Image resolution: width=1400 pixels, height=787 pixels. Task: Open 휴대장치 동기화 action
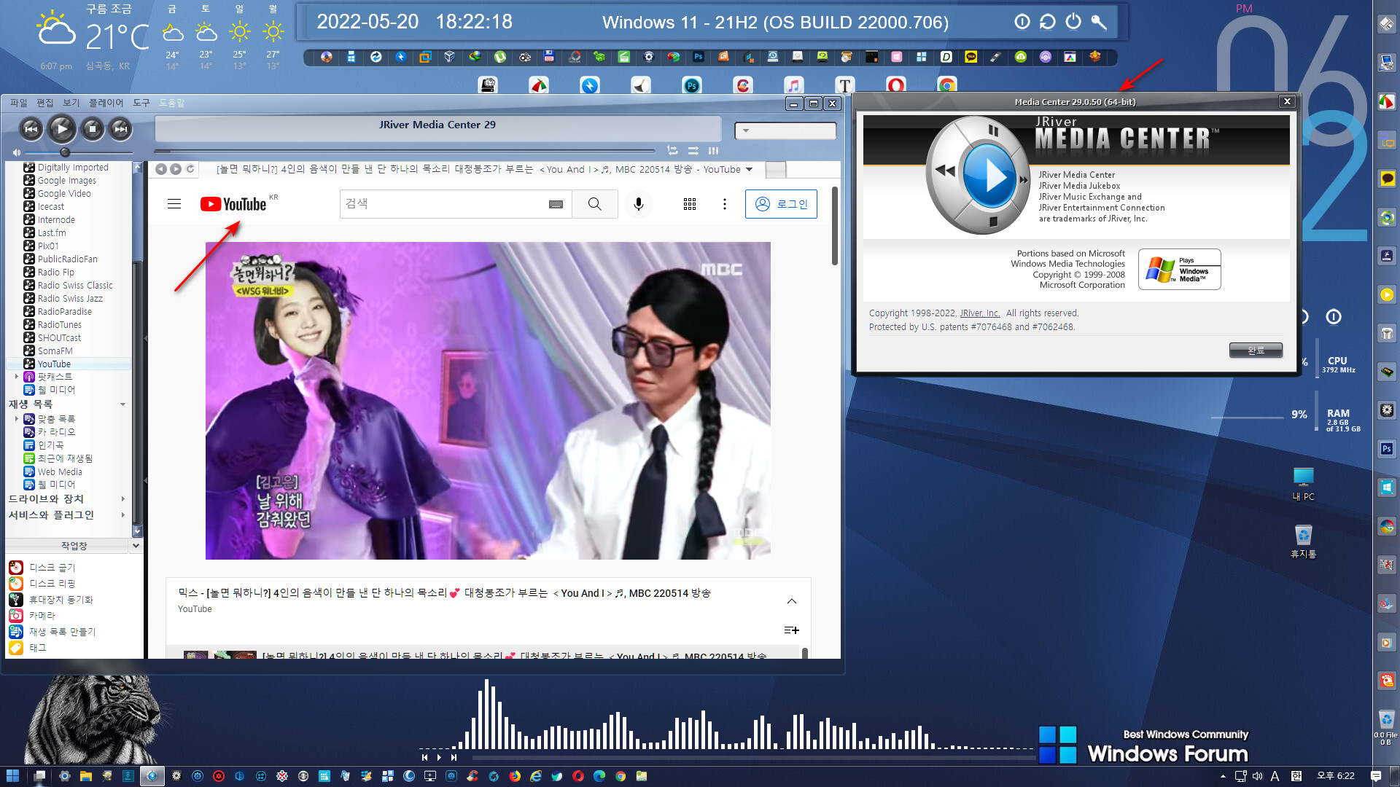tap(61, 600)
